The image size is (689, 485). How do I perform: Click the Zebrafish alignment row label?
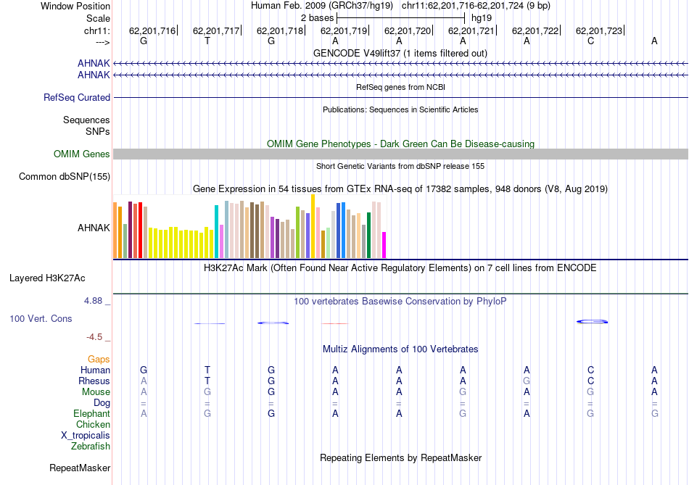(x=91, y=446)
